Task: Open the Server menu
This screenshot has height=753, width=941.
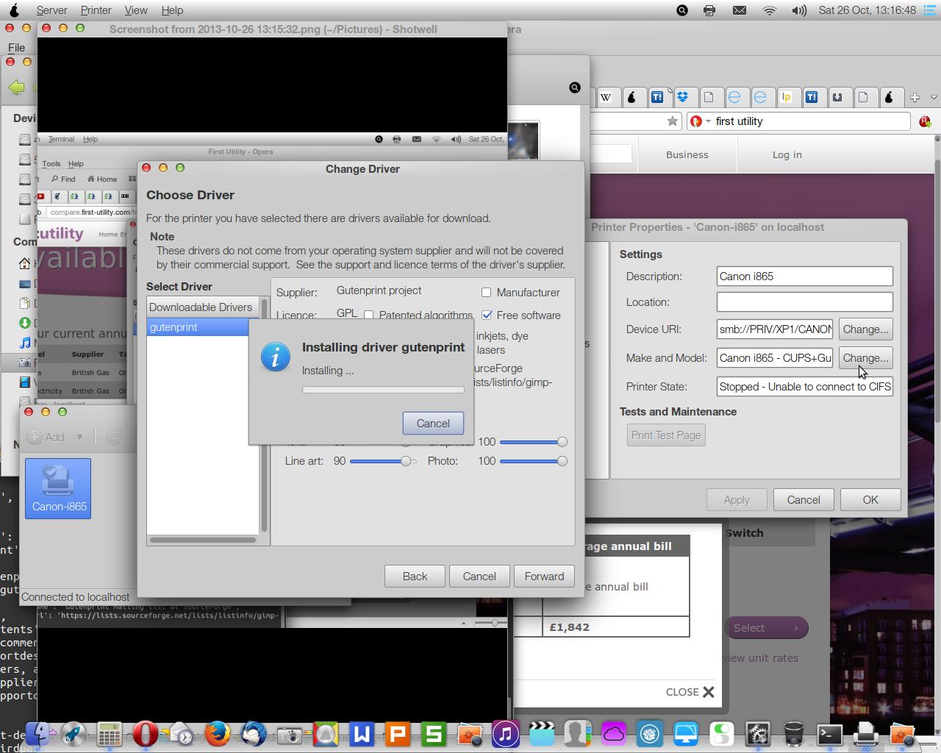Action: [x=51, y=10]
